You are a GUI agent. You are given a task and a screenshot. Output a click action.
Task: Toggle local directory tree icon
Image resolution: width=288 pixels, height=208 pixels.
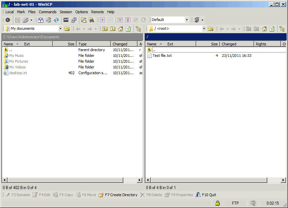click(138, 29)
